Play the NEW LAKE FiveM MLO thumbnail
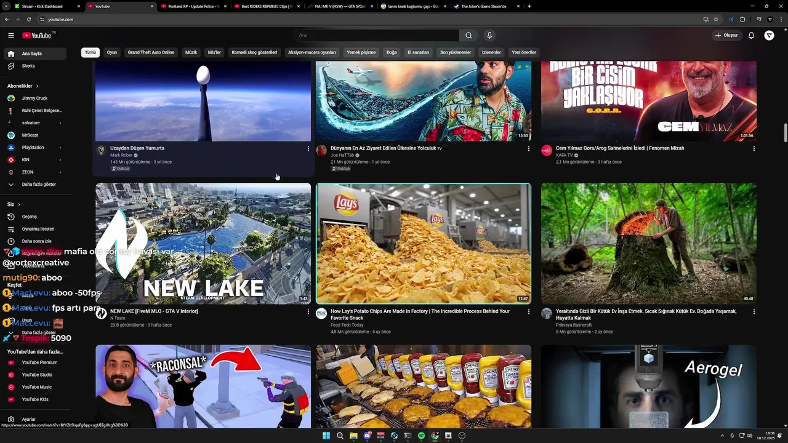Image resolution: width=788 pixels, height=443 pixels. pos(203,244)
